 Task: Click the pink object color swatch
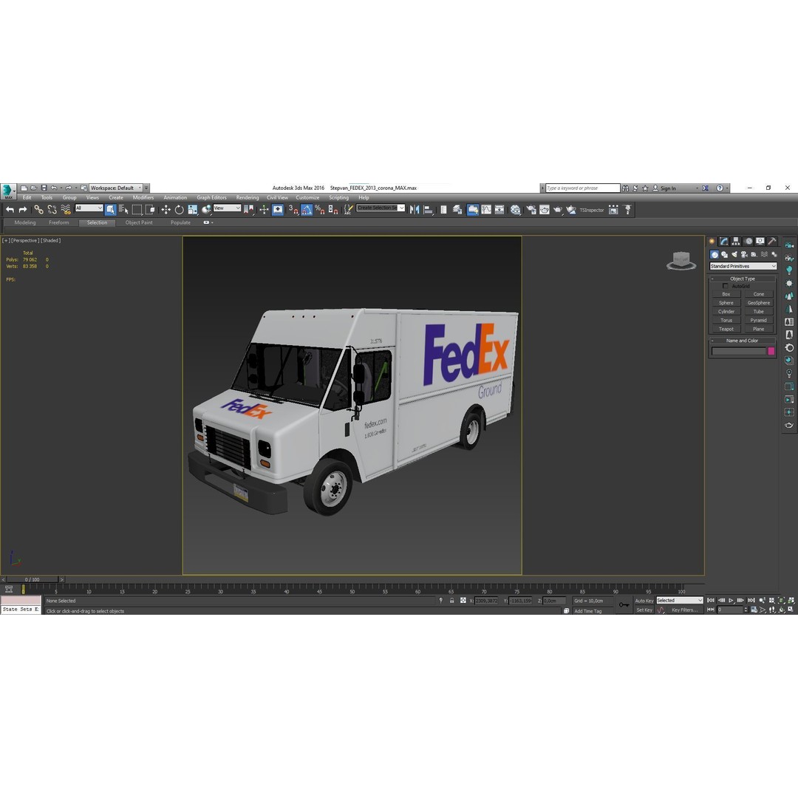tap(771, 351)
